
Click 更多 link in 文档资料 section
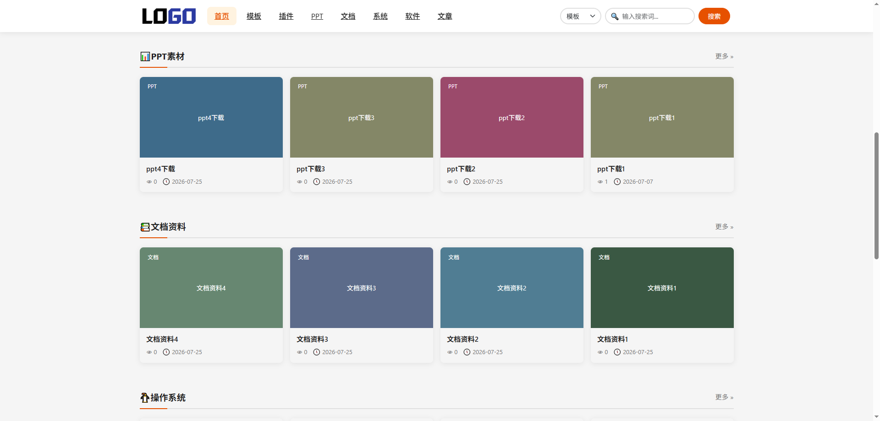(724, 227)
